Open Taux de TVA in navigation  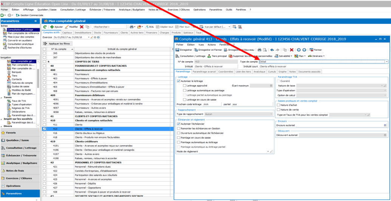click(x=19, y=101)
